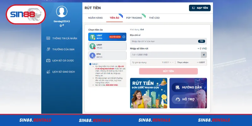
Task: Click the "= 0 VND" converted amount
Action: pos(202,49)
